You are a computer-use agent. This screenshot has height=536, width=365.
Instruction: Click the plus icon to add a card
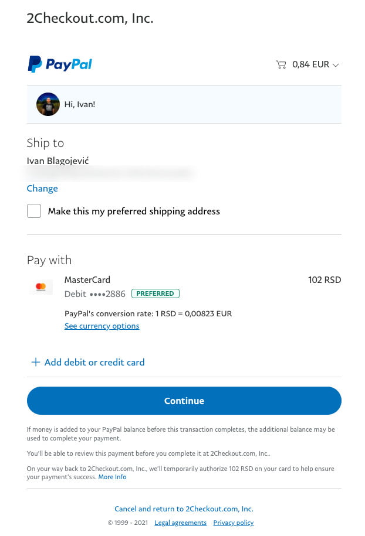tap(36, 362)
